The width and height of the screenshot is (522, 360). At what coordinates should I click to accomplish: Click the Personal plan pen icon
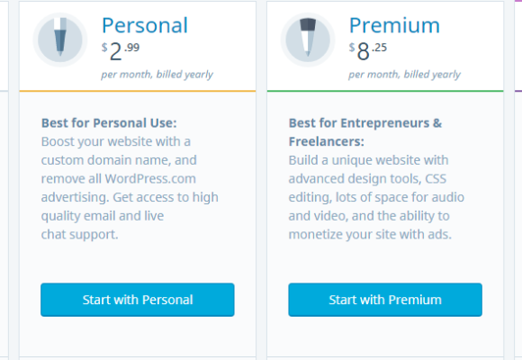(60, 40)
